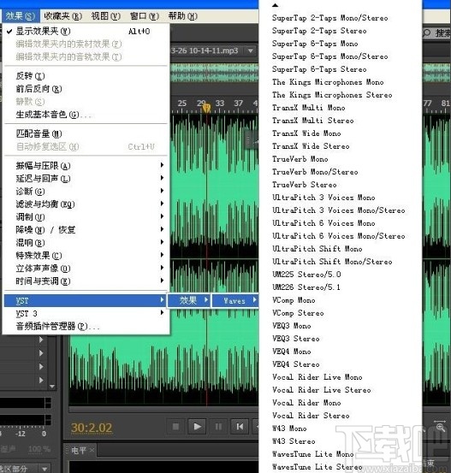Image resolution: width=451 pixels, height=473 pixels.
Task: Select VComp Stereo plugin
Action: (298, 313)
